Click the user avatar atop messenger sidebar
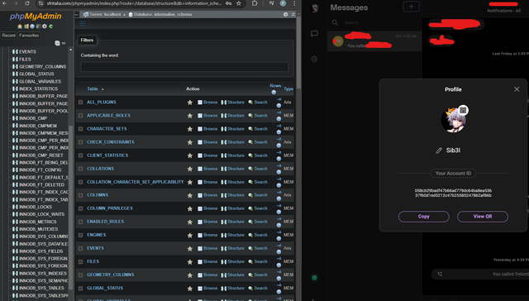The image size is (529, 301). pyautogui.click(x=315, y=8)
